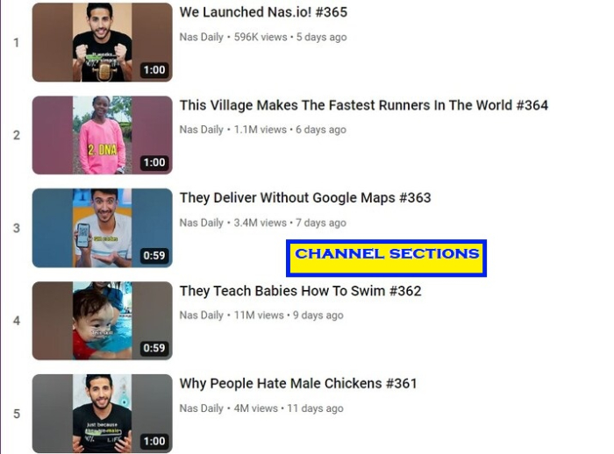Viewport: 614px width, 454px height.
Task: Click the 'Male Chickens' #361 thumbnail
Action: click(103, 414)
